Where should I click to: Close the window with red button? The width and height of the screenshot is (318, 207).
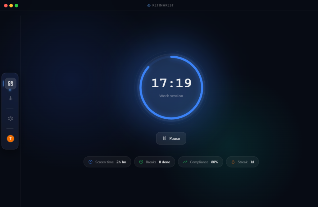coord(6,6)
